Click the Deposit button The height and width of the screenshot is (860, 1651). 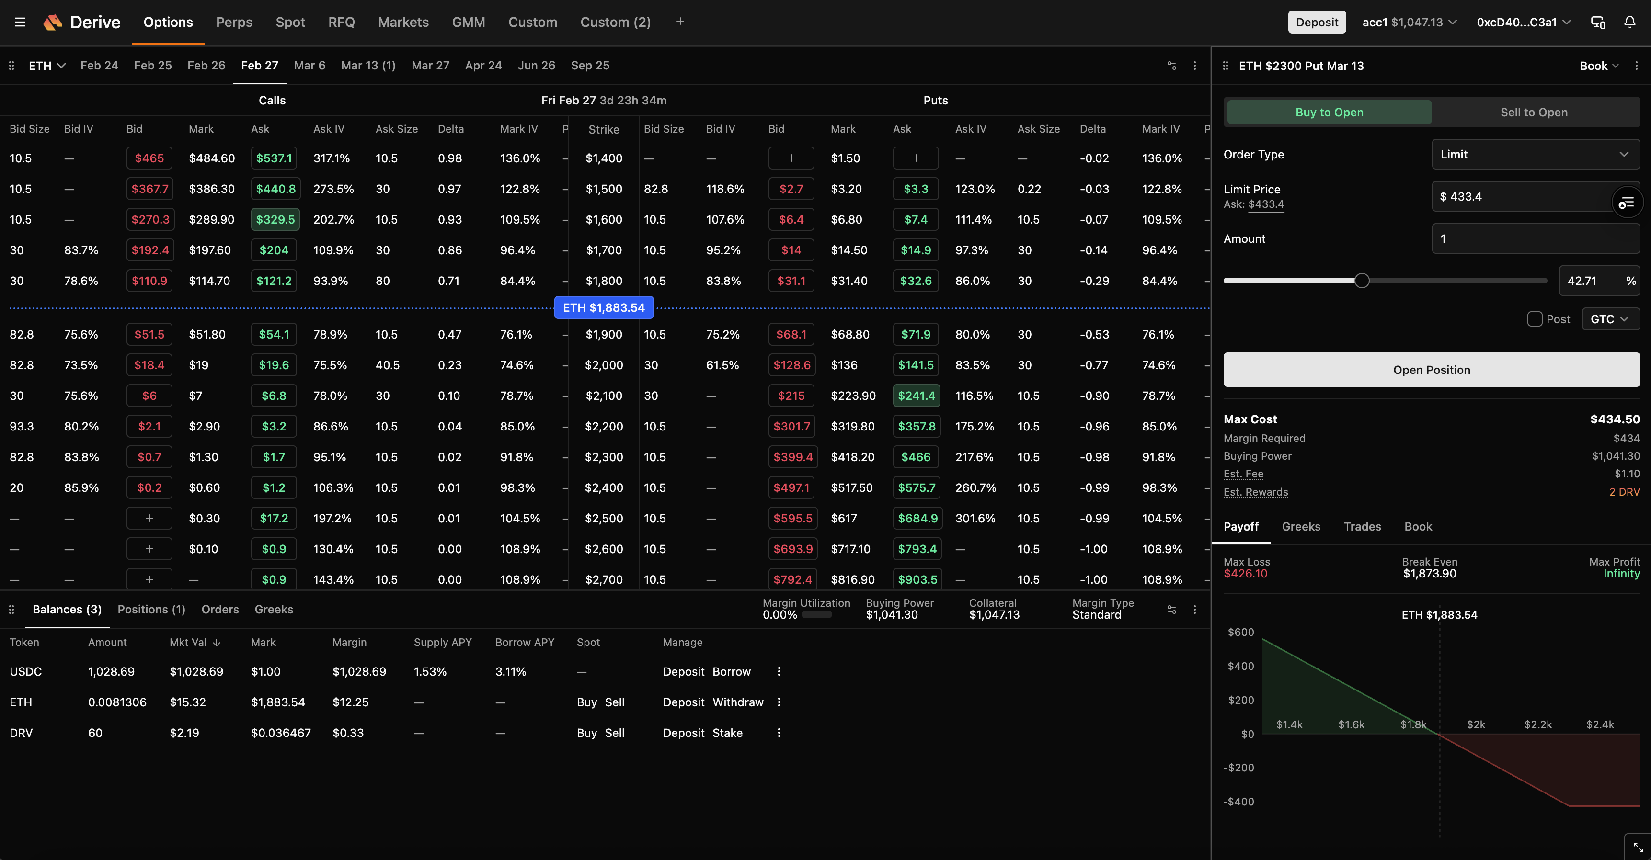pyautogui.click(x=1317, y=22)
